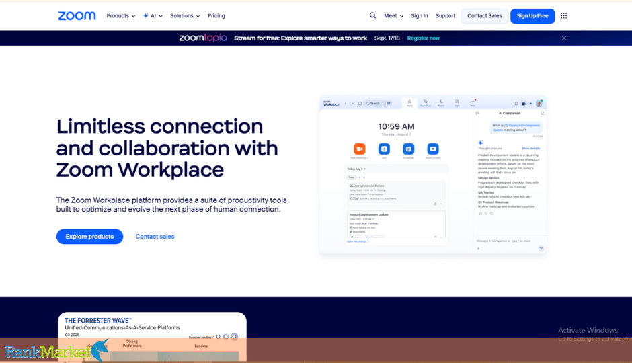The height and width of the screenshot is (363, 632).
Task: Click the Zoom logo in the header
Action: (77, 15)
